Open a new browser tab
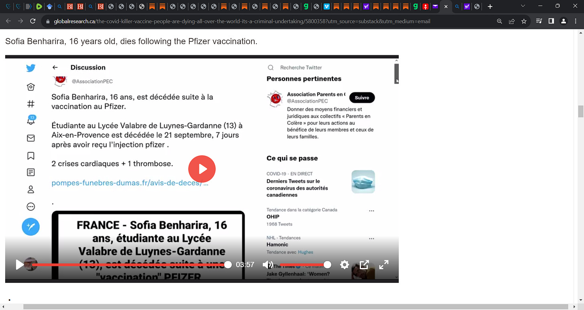Viewport: 584px width, 310px height. (490, 6)
